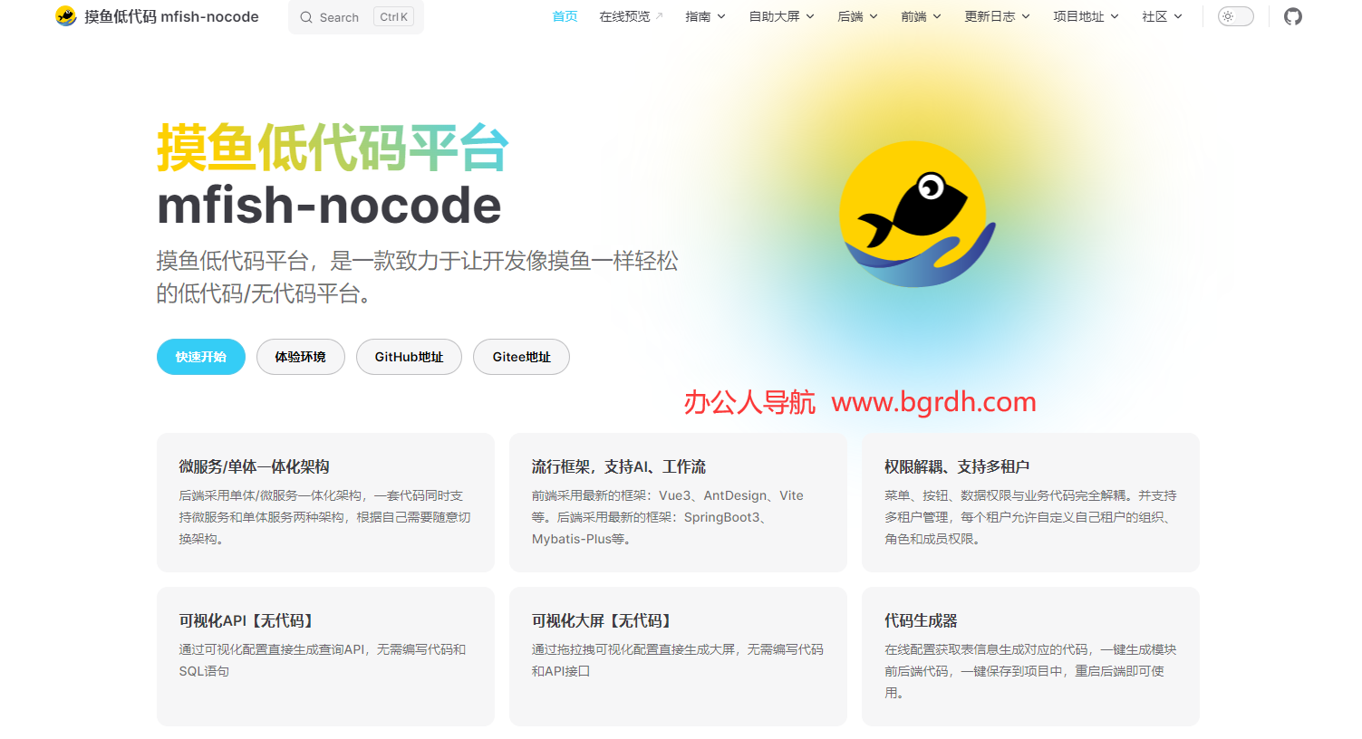1362x739 pixels.
Task: Click the 可视化大屏【无代码】 card title
Action: [603, 620]
